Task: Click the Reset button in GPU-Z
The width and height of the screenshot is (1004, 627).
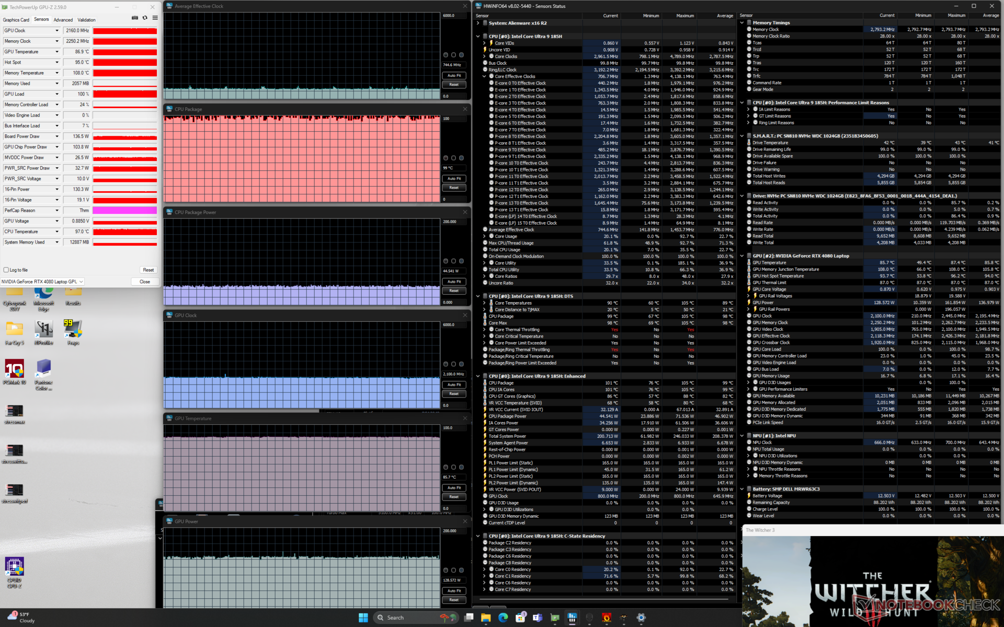Action: pos(148,270)
